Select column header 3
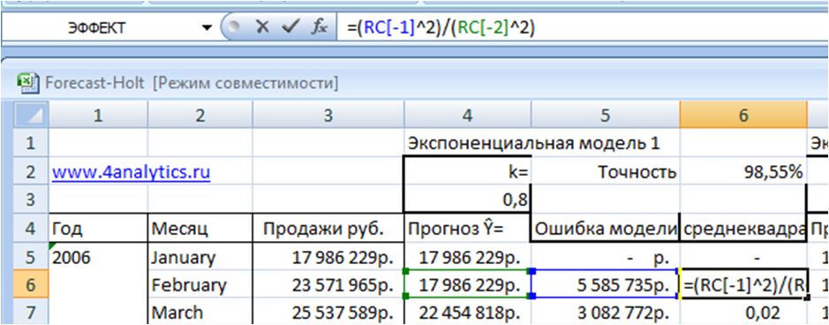This screenshot has height=325, width=829. pyautogui.click(x=328, y=116)
